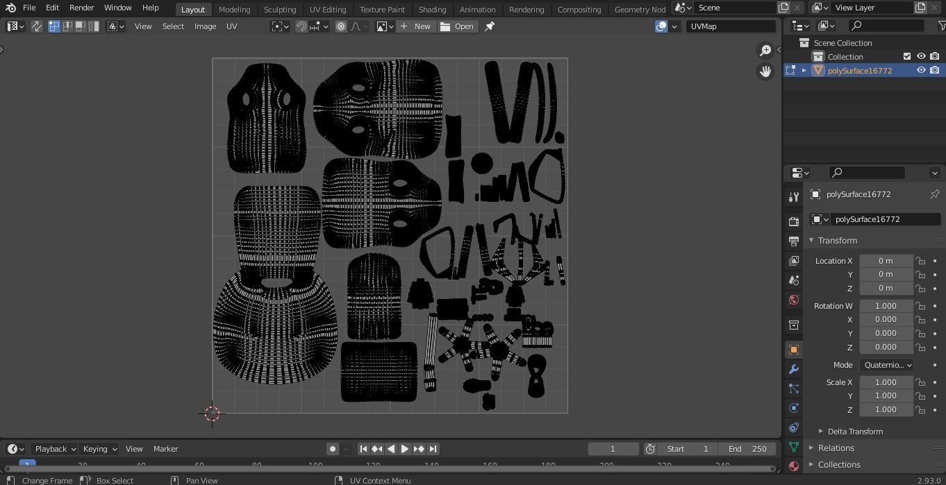946x485 pixels.
Task: Open Tool properties tab
Action: [794, 197]
